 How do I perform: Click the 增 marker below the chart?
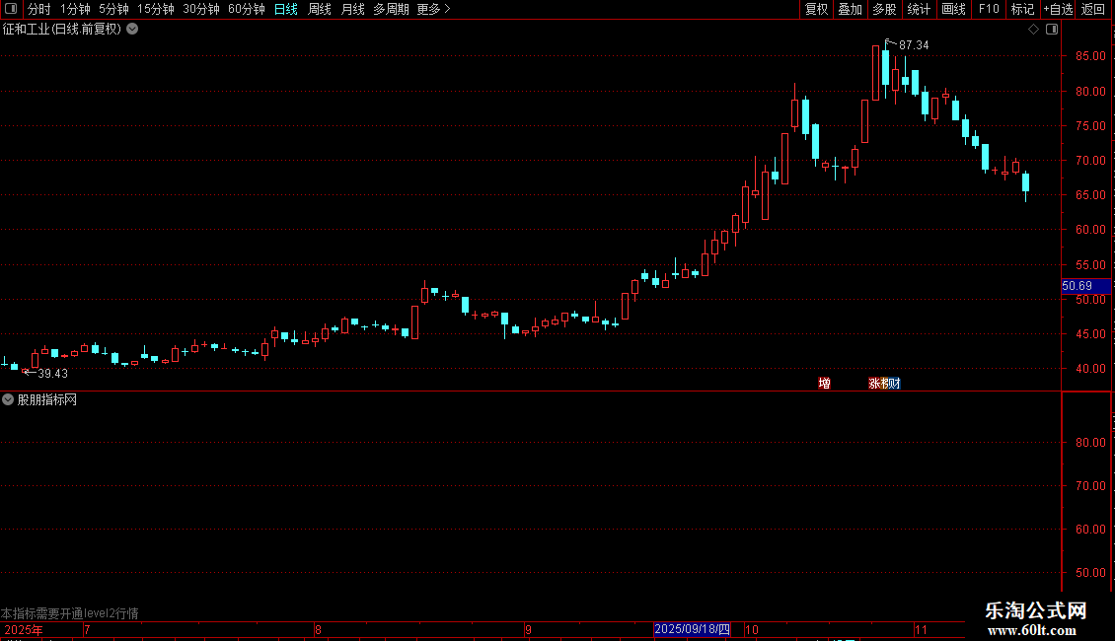click(x=824, y=383)
